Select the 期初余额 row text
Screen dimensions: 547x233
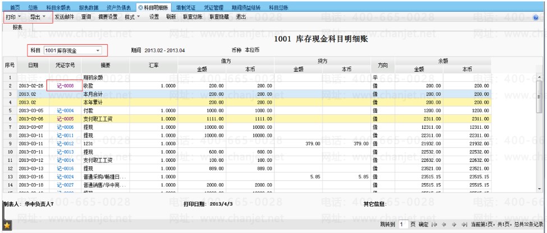pyautogui.click(x=93, y=77)
